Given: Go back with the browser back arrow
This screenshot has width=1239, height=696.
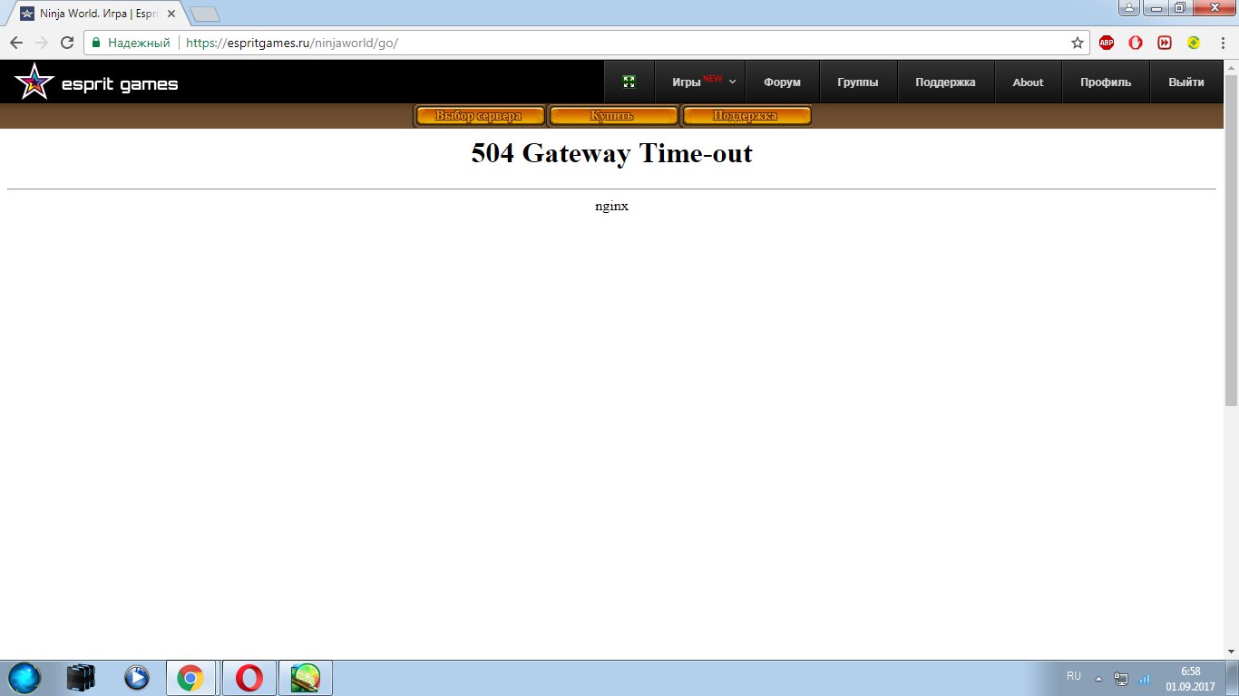Looking at the screenshot, I should click(16, 43).
